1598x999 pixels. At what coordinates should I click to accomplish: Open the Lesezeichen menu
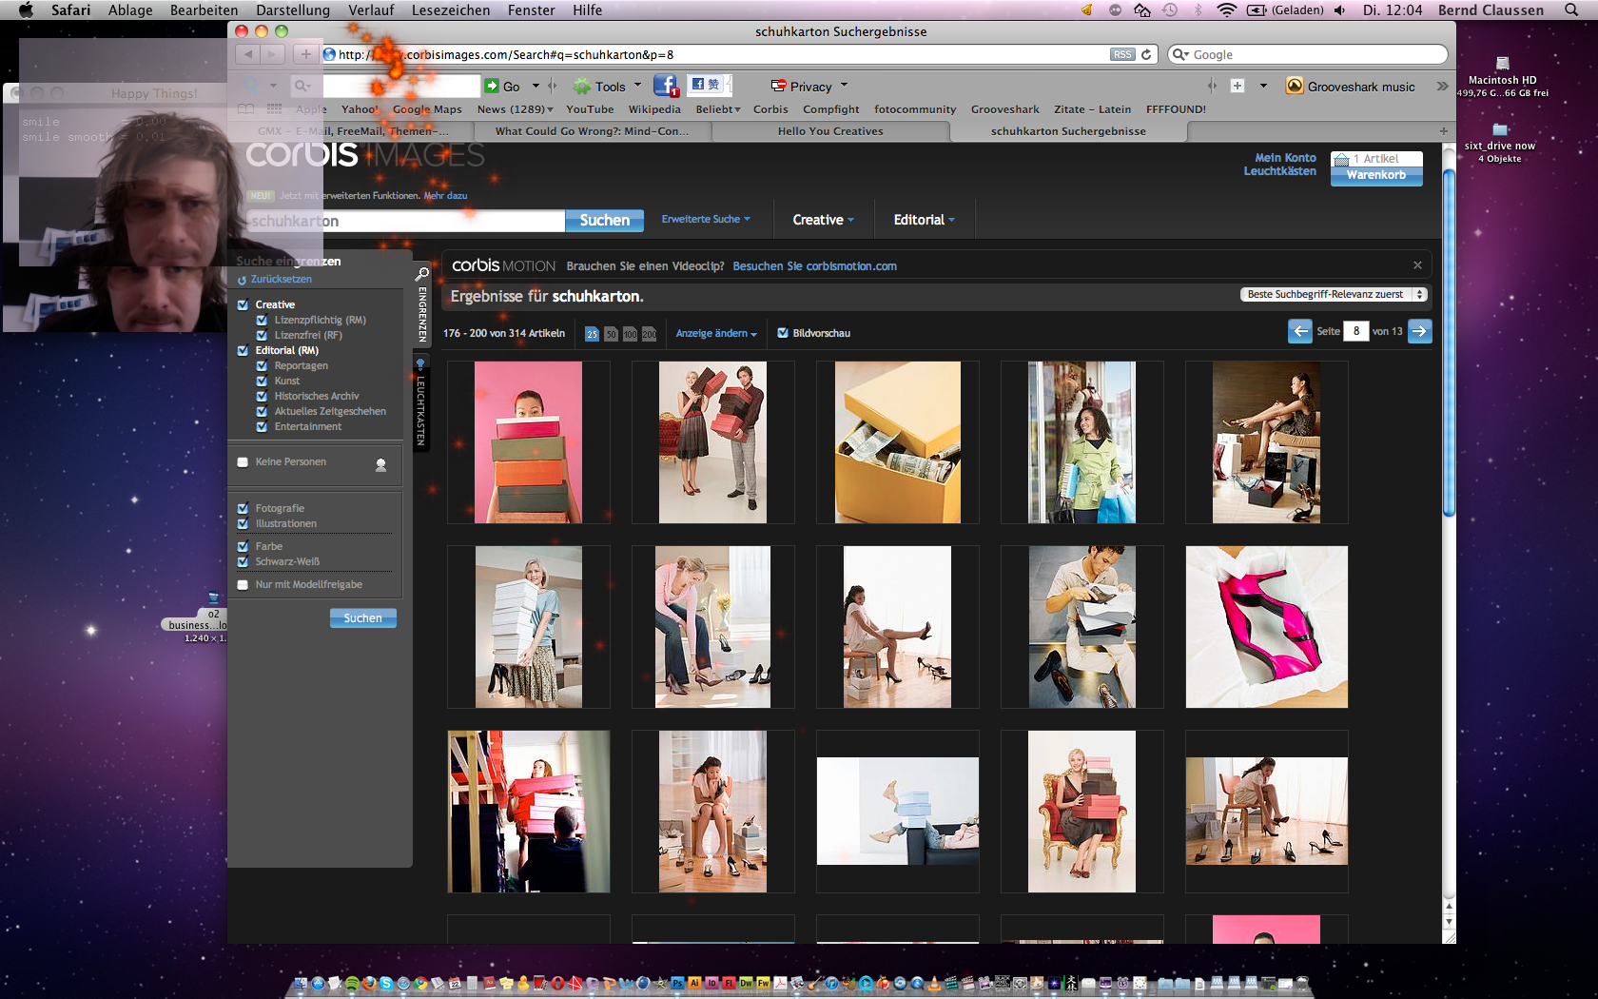[450, 10]
